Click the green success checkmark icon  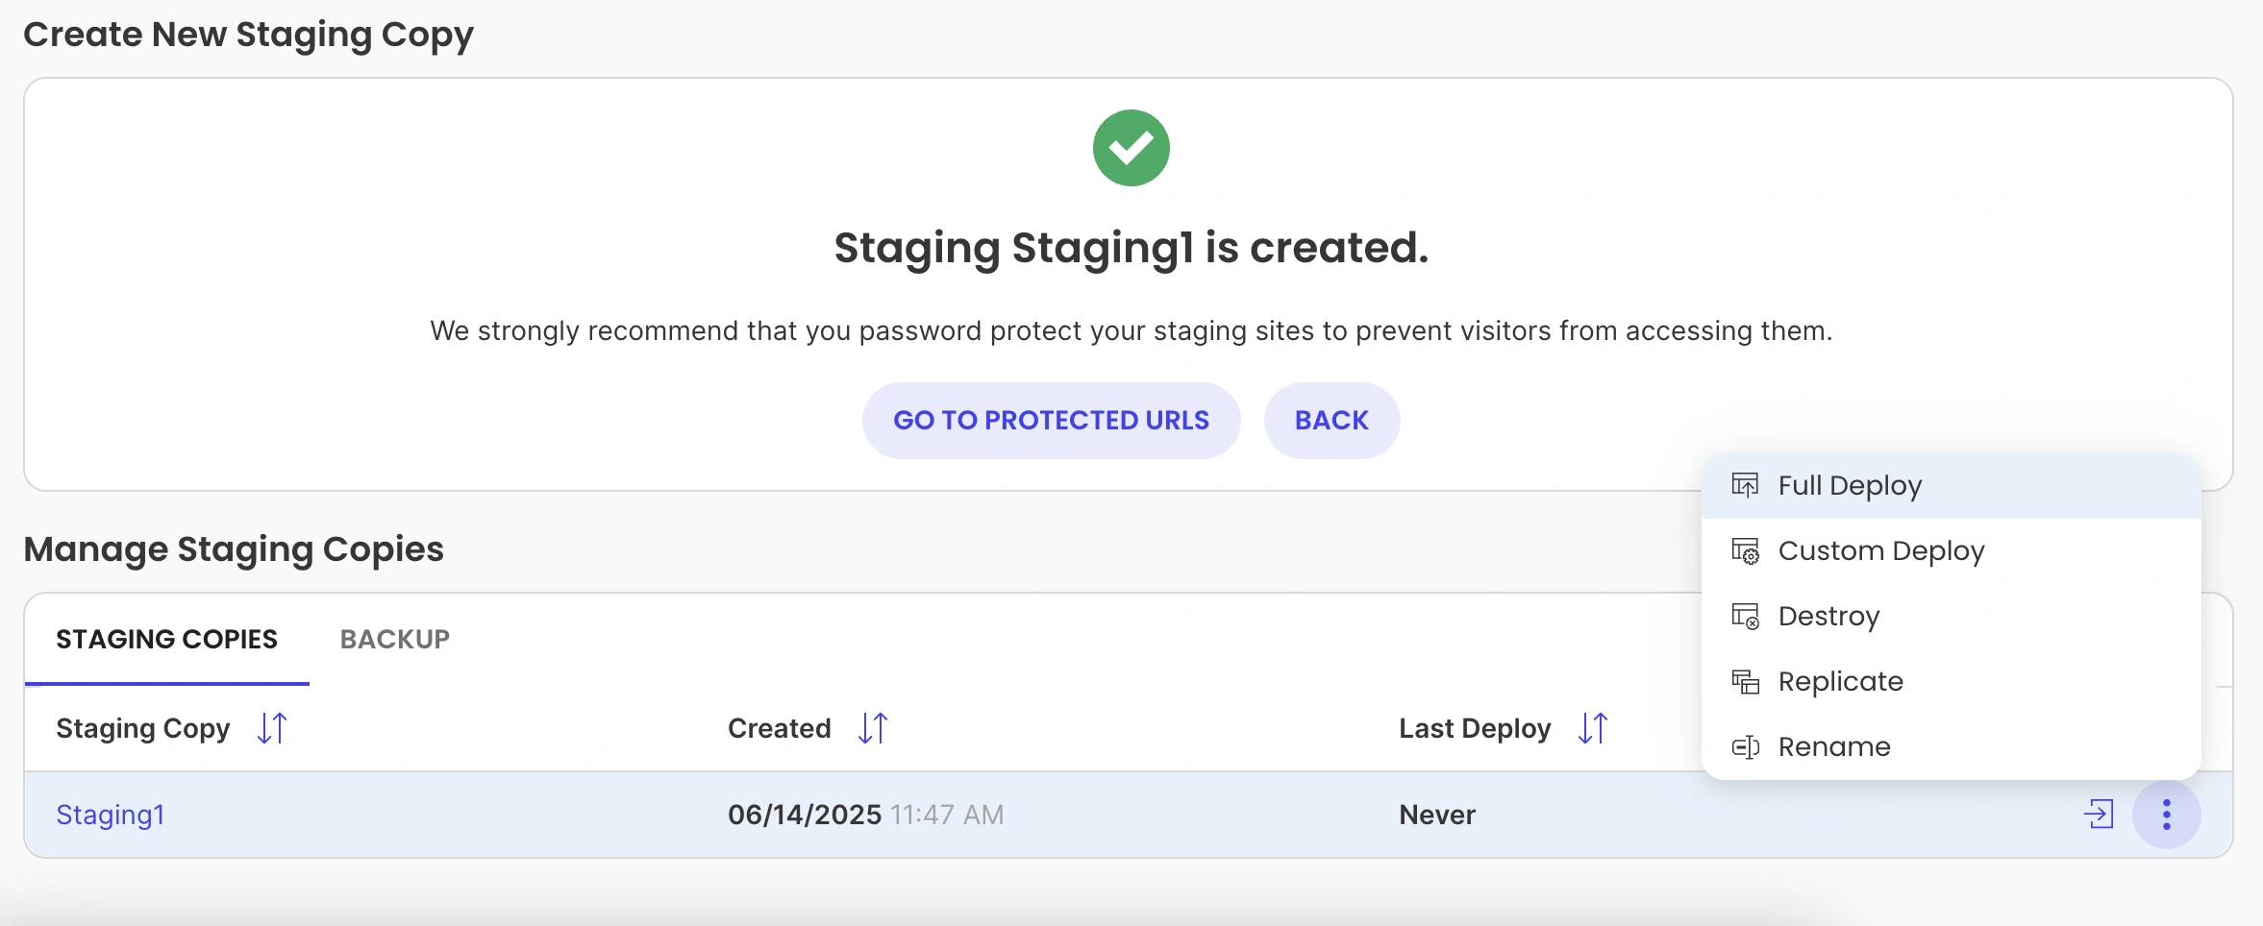coord(1131,148)
